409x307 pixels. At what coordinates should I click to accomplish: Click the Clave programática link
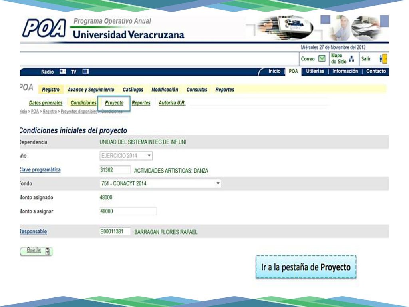click(x=40, y=169)
